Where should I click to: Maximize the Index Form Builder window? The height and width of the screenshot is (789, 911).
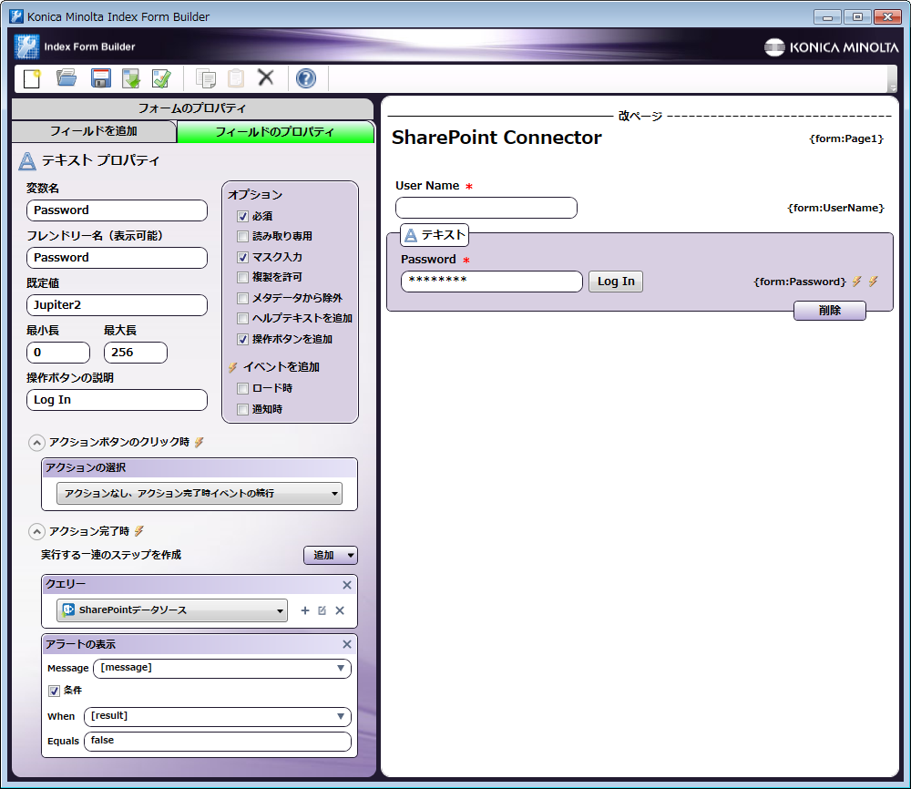coord(857,16)
